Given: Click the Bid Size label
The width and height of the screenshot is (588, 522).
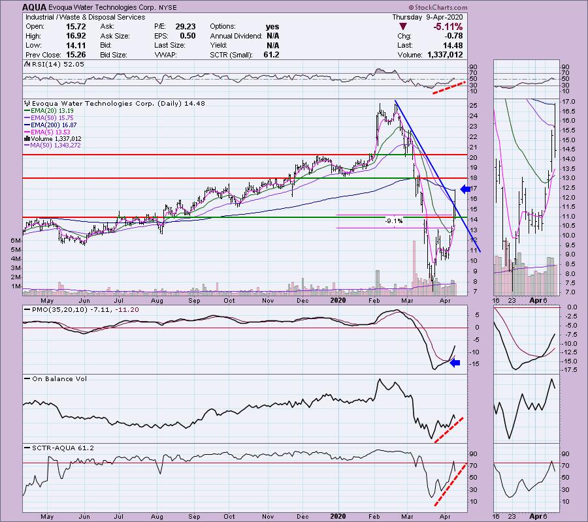Looking at the screenshot, I should coord(113,55).
